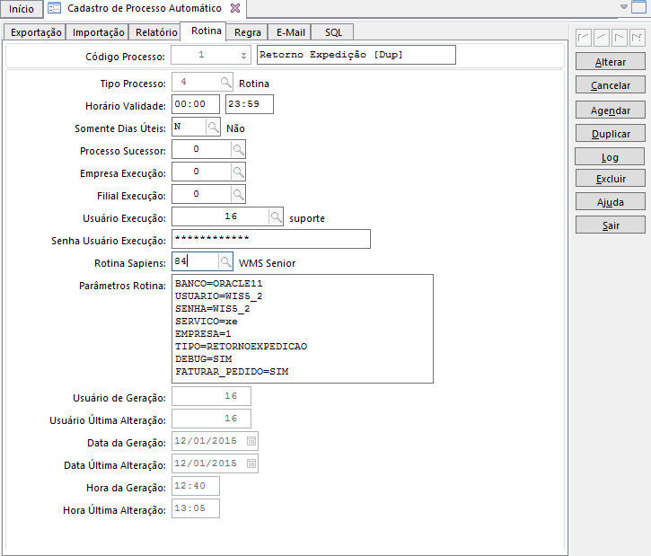Viewport: 651px width, 556px height.
Task: Click Rotina Sapiens search magnifier
Action: (x=226, y=261)
